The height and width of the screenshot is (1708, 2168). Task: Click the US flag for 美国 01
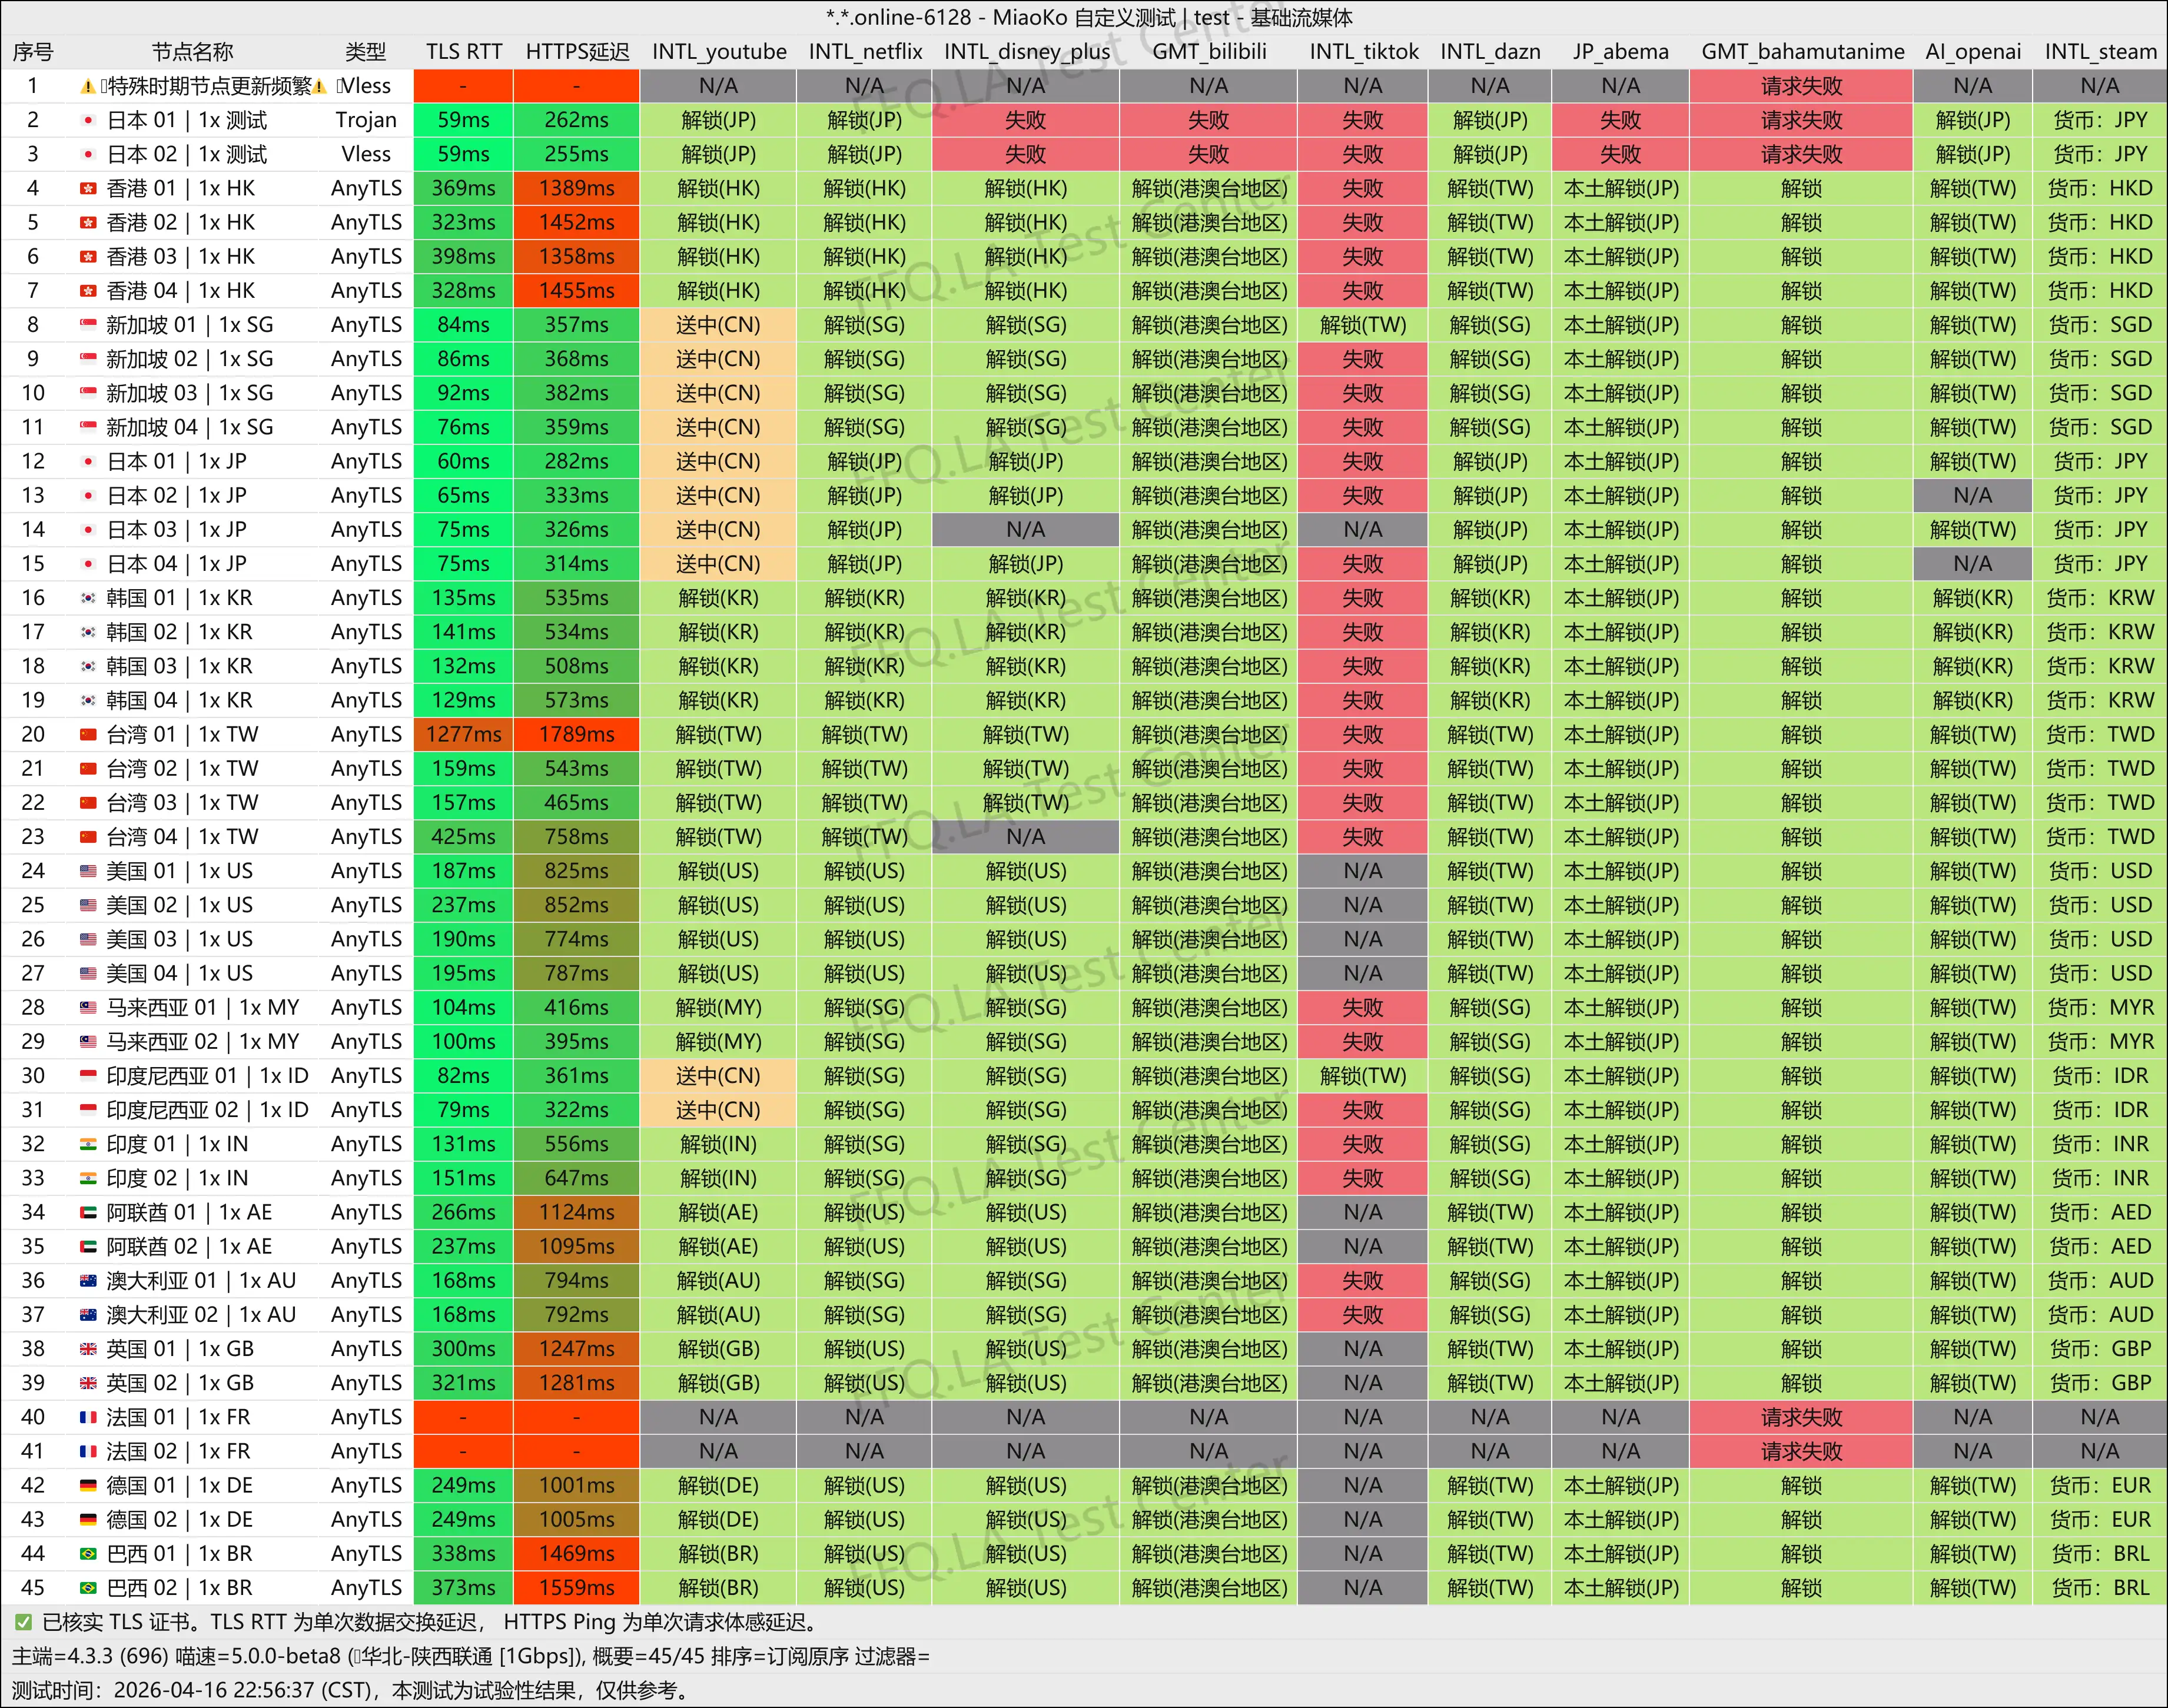(x=88, y=871)
